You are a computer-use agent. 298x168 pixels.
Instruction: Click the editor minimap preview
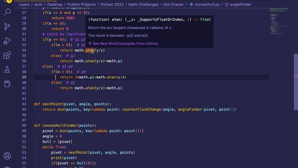(279, 21)
